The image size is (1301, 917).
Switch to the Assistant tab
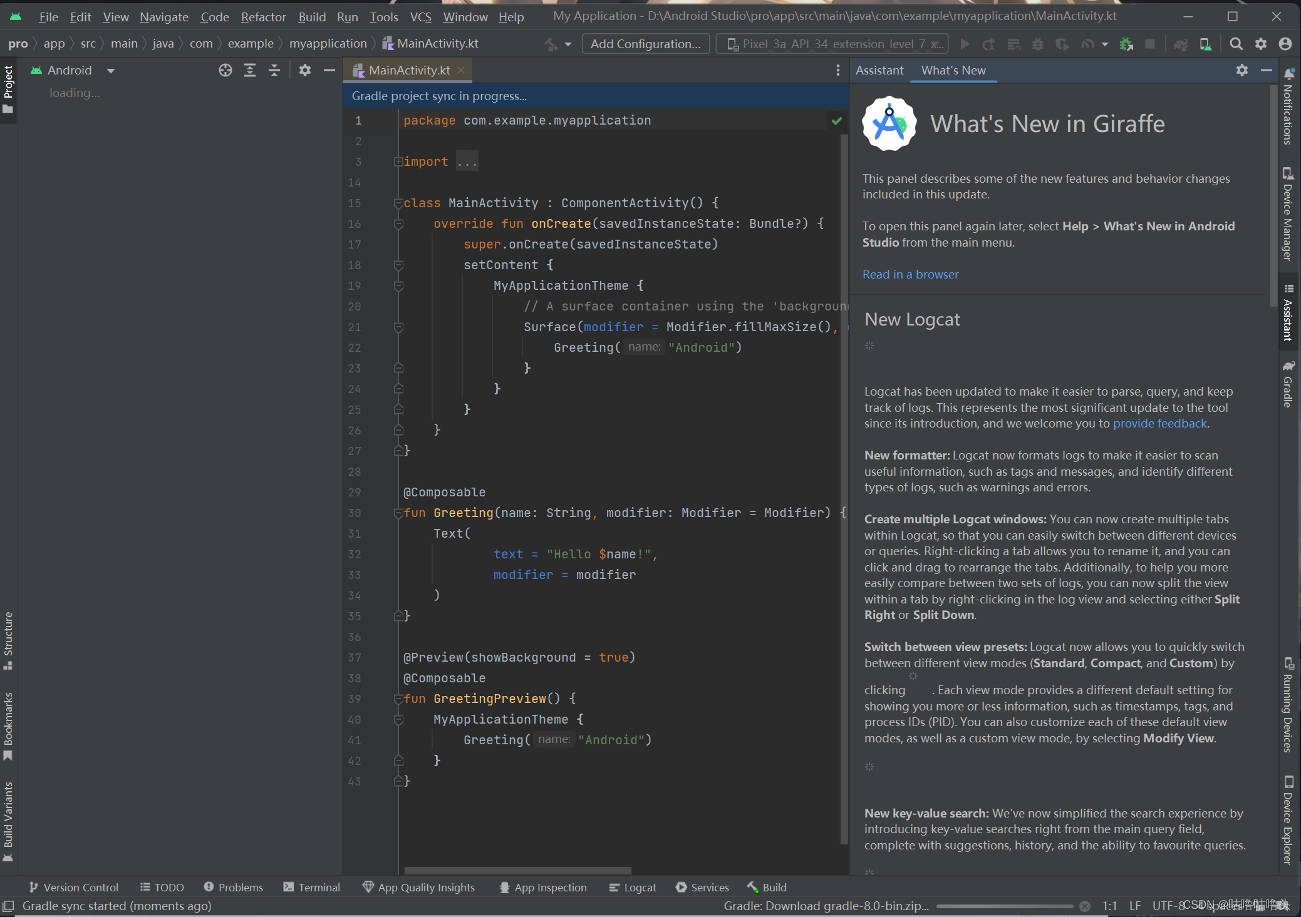(879, 70)
